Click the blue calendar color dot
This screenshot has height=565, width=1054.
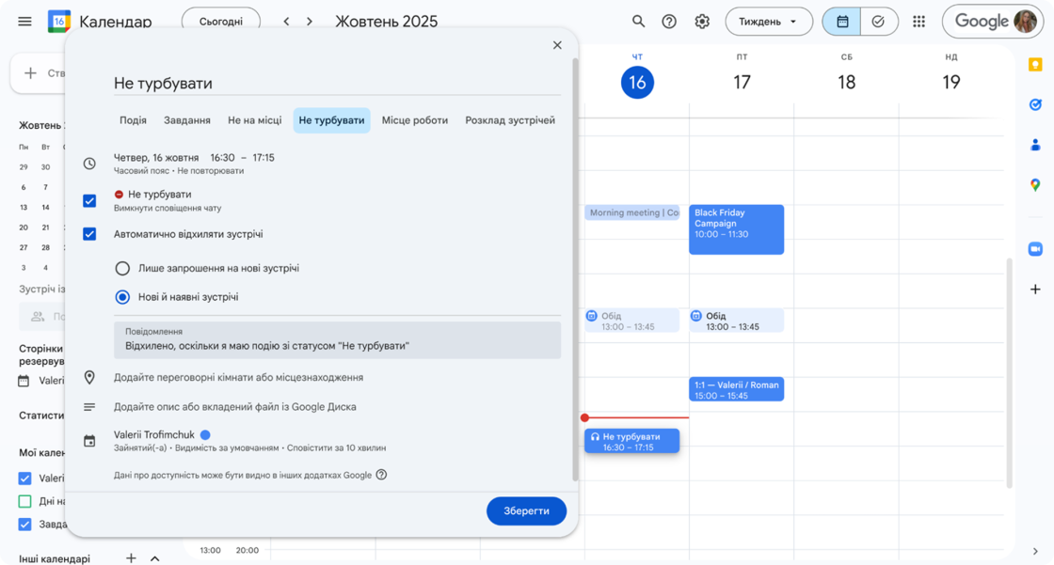[x=205, y=434]
